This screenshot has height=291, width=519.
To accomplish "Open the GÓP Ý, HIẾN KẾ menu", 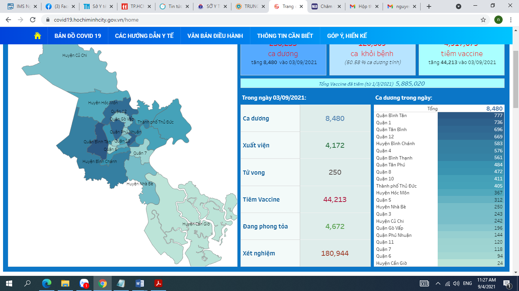I will coord(347,36).
